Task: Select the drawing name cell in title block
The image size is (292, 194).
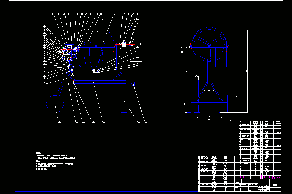Action: [x=275, y=185]
